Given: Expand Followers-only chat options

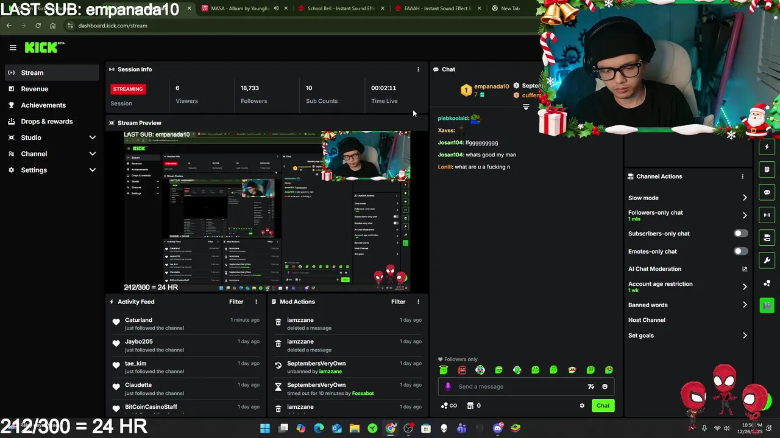Looking at the screenshot, I should pyautogui.click(x=745, y=215).
